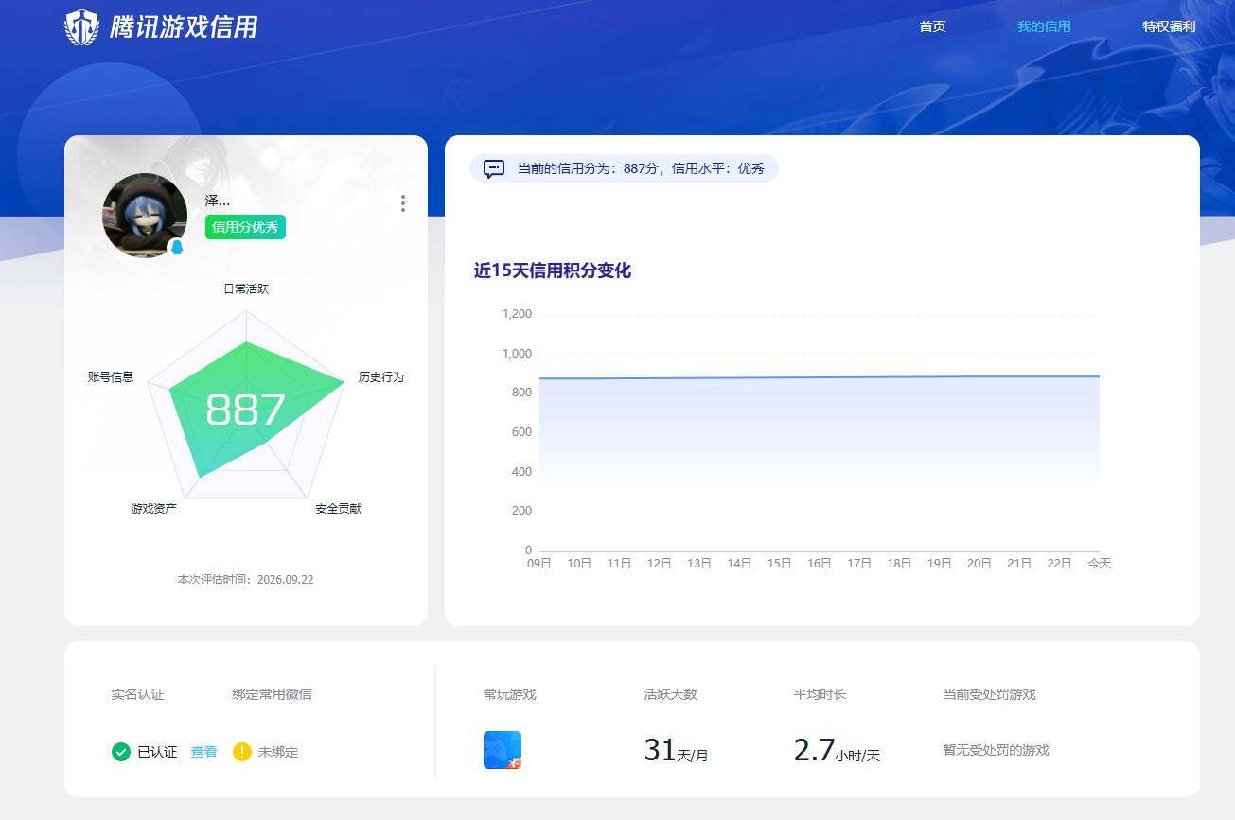This screenshot has width=1235, height=820.
Task: Select the 我的信用 tab
Action: (1044, 26)
